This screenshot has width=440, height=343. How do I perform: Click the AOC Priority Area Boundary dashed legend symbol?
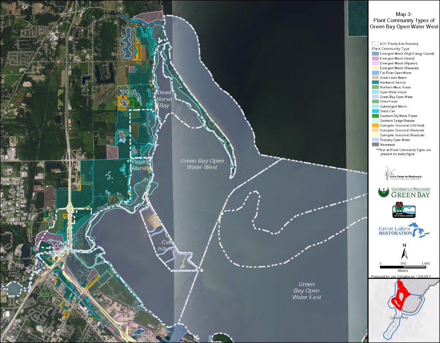click(x=375, y=44)
